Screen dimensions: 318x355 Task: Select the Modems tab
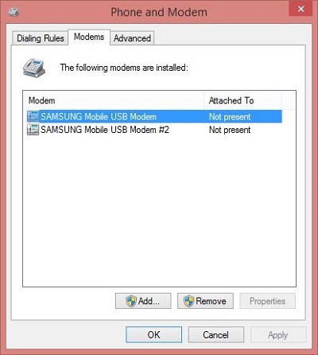(89, 37)
